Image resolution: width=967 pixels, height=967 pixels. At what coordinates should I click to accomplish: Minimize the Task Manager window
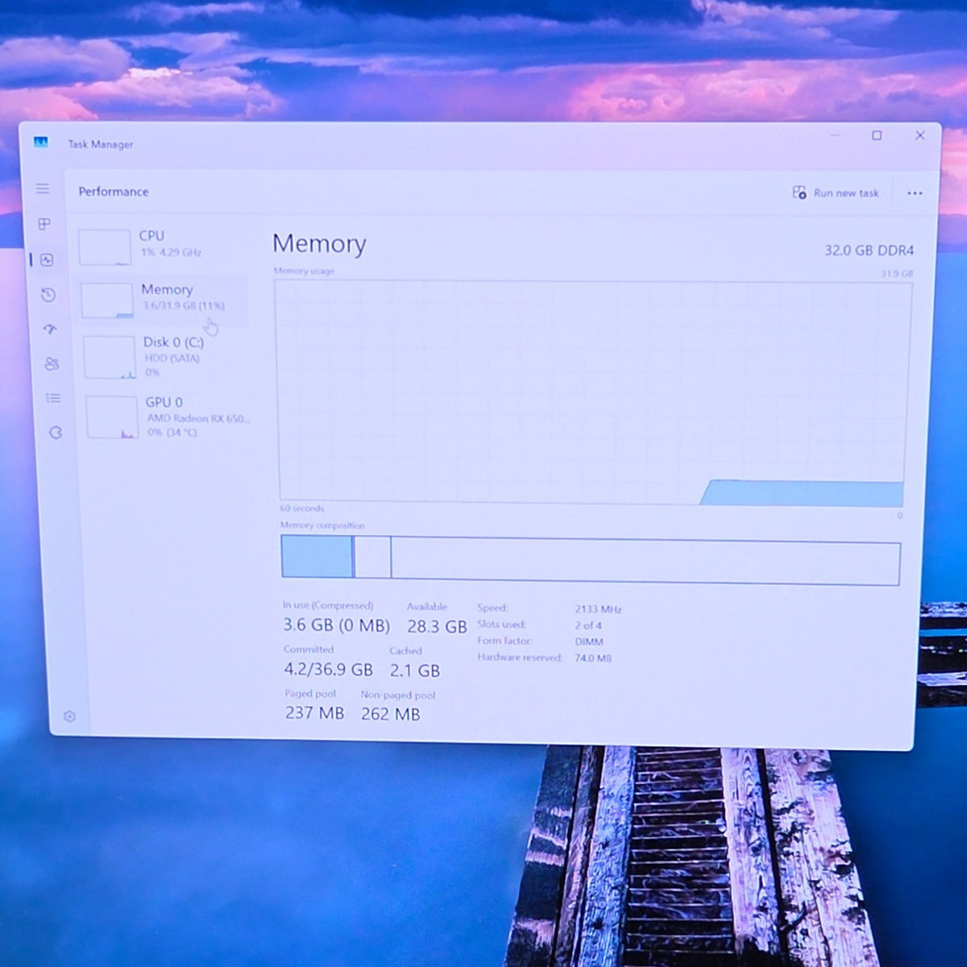[835, 135]
